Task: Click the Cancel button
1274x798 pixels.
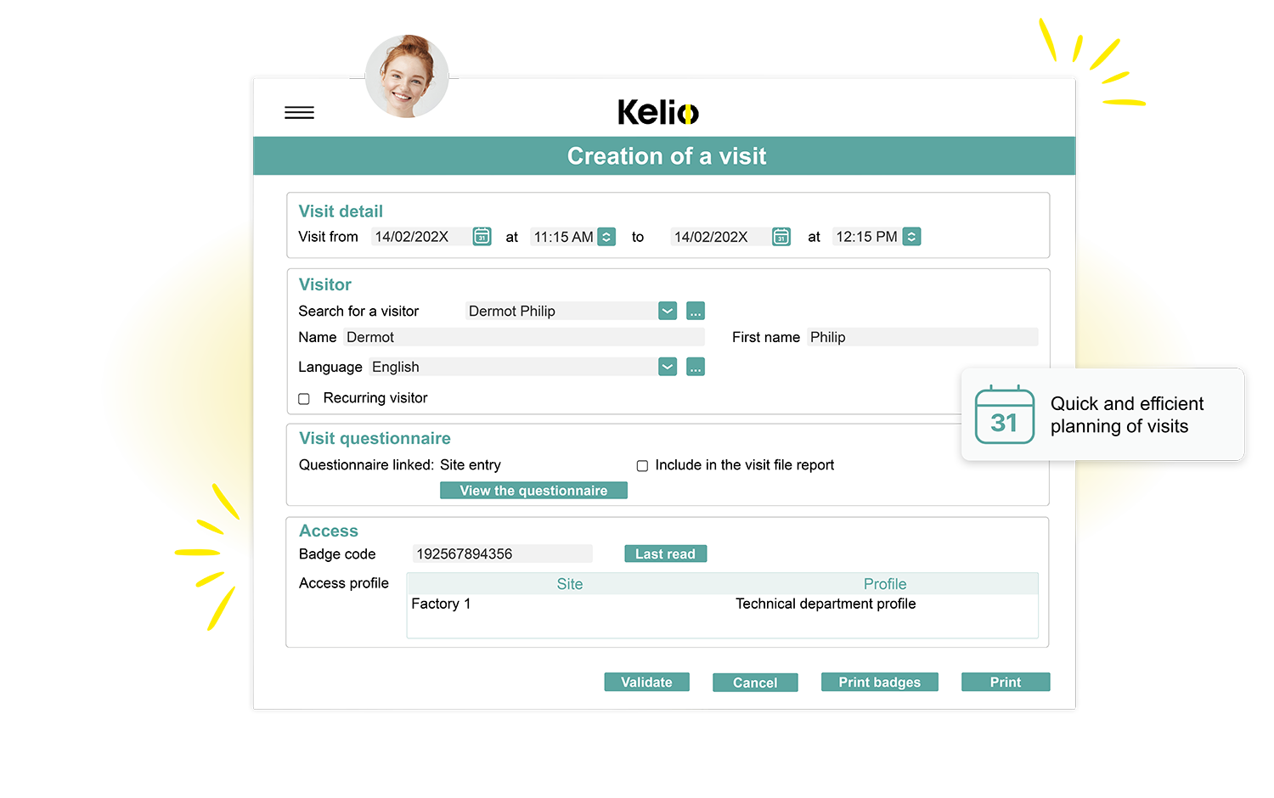Action: tap(755, 683)
